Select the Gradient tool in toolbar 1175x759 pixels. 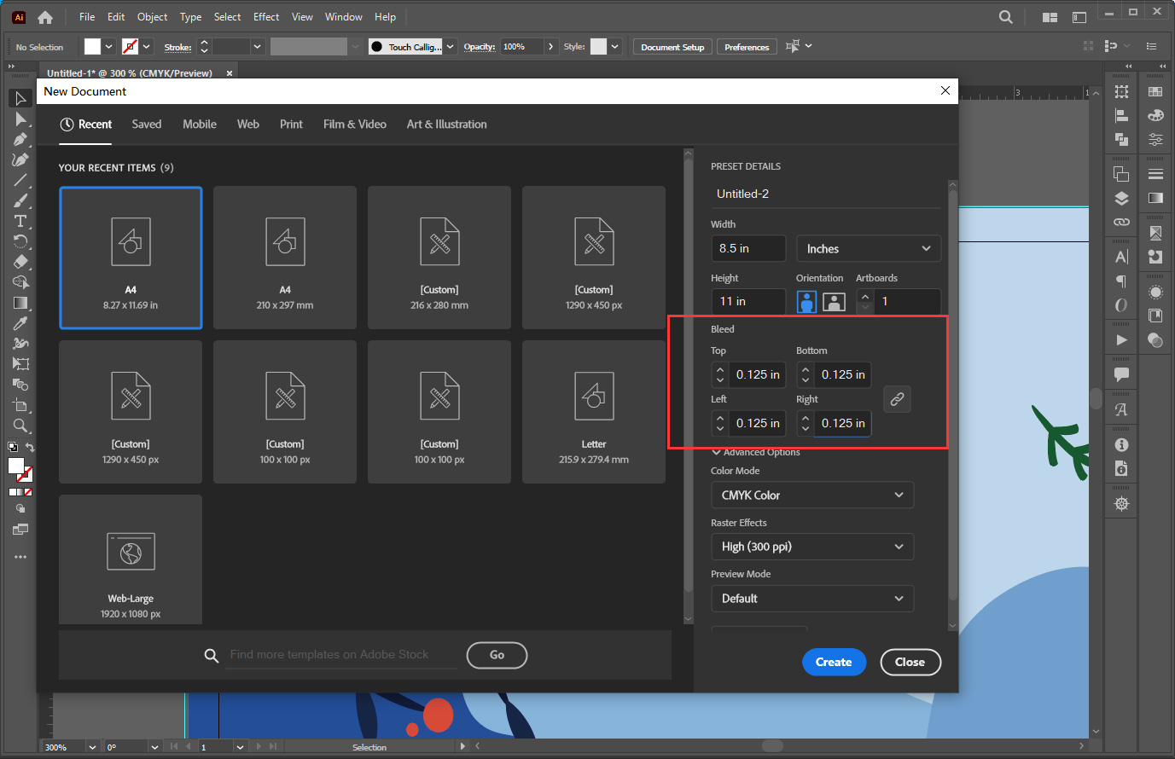tap(20, 303)
